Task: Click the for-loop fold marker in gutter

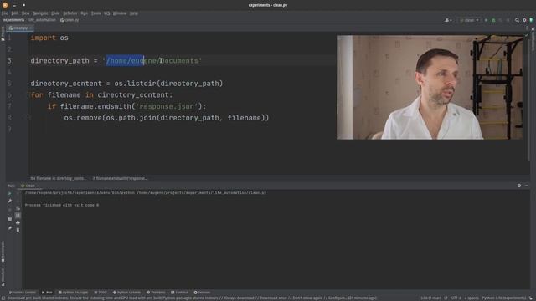Action: point(29,95)
